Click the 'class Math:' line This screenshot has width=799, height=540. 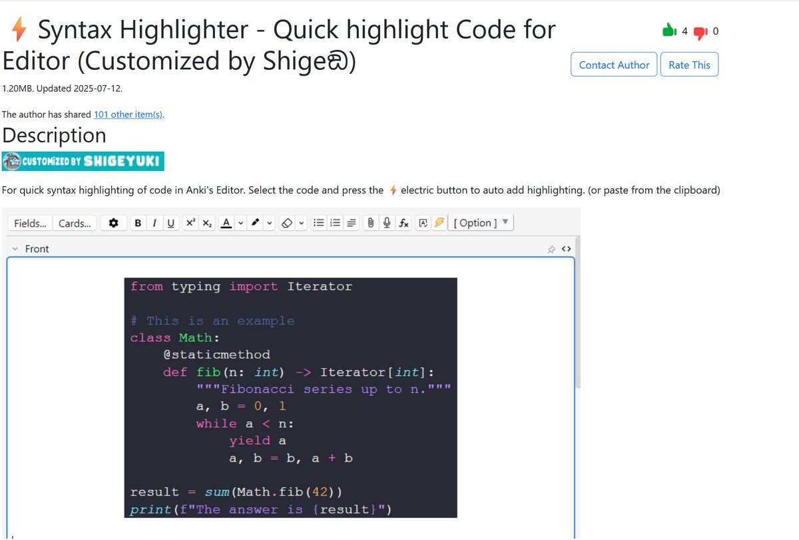coord(175,338)
